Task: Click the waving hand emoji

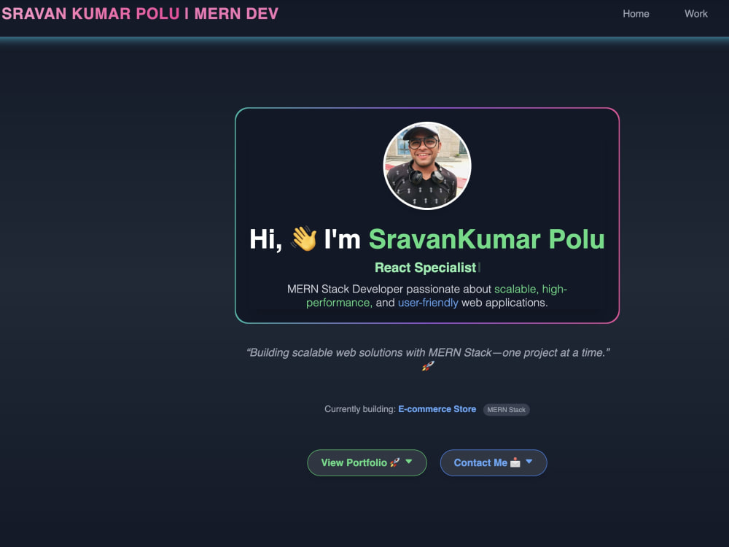Action: pos(304,238)
